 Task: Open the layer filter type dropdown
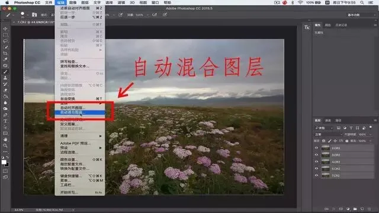click(x=324, y=128)
